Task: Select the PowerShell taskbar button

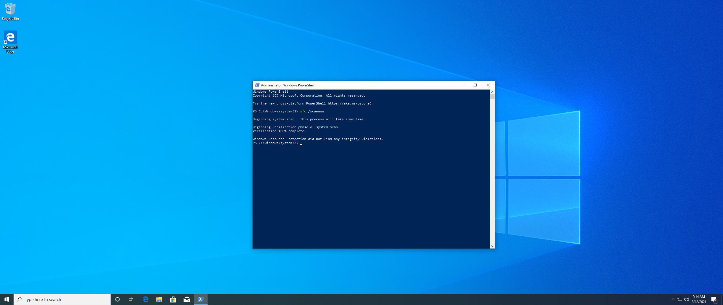Action: click(x=201, y=299)
